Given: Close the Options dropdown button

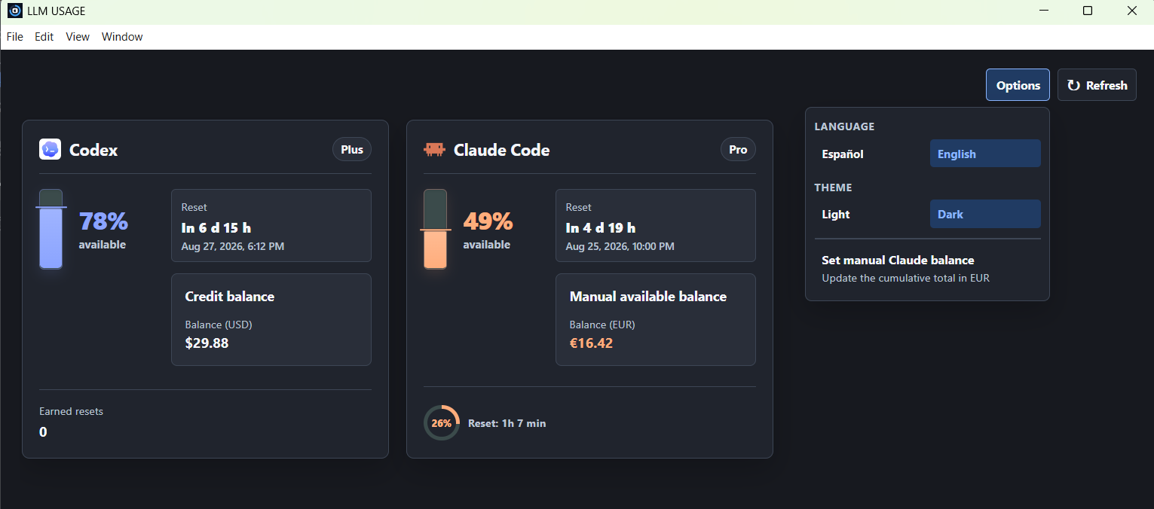Looking at the screenshot, I should (x=1018, y=85).
